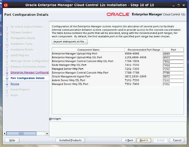Click Enterprise Manager Configuration step bullet icon

coord(7,73)
